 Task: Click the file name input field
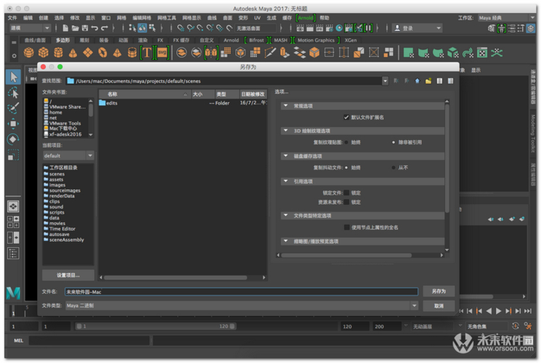[241, 292]
